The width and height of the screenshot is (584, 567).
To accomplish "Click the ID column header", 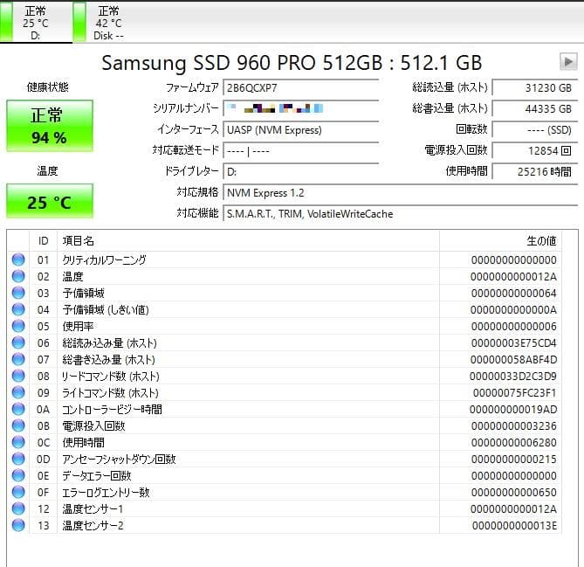I will pos(44,240).
